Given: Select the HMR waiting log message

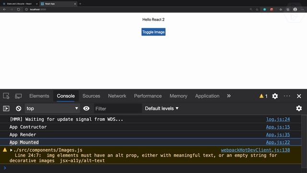Looking at the screenshot, I should 66,119.
